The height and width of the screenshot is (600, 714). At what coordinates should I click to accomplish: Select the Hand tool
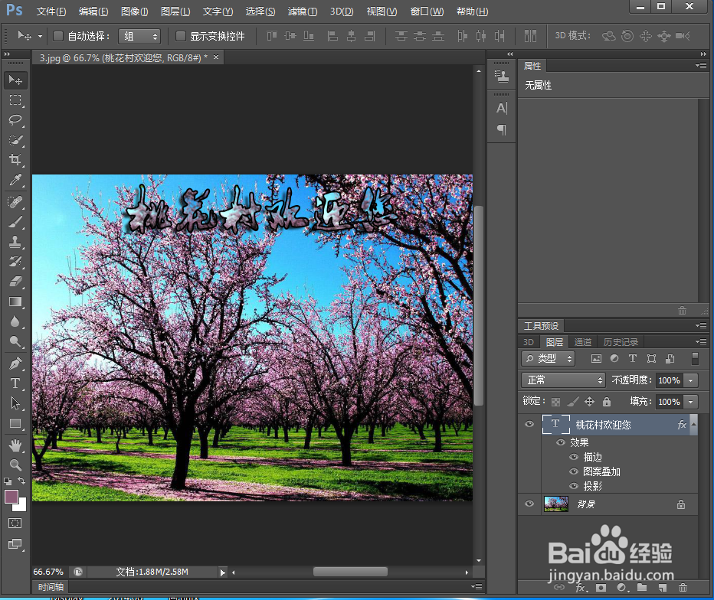click(x=15, y=445)
